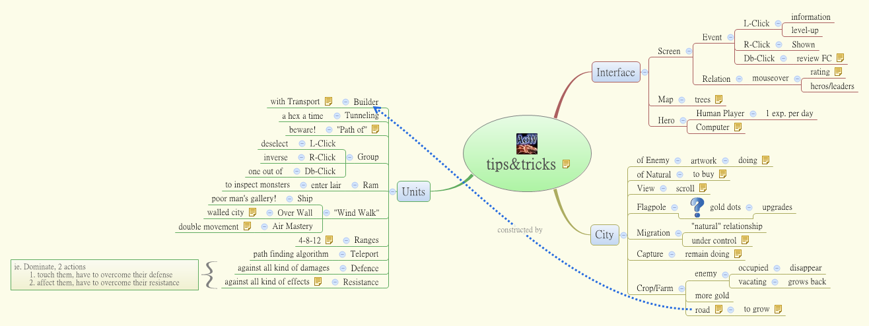Select the Units topic node

pyautogui.click(x=413, y=193)
